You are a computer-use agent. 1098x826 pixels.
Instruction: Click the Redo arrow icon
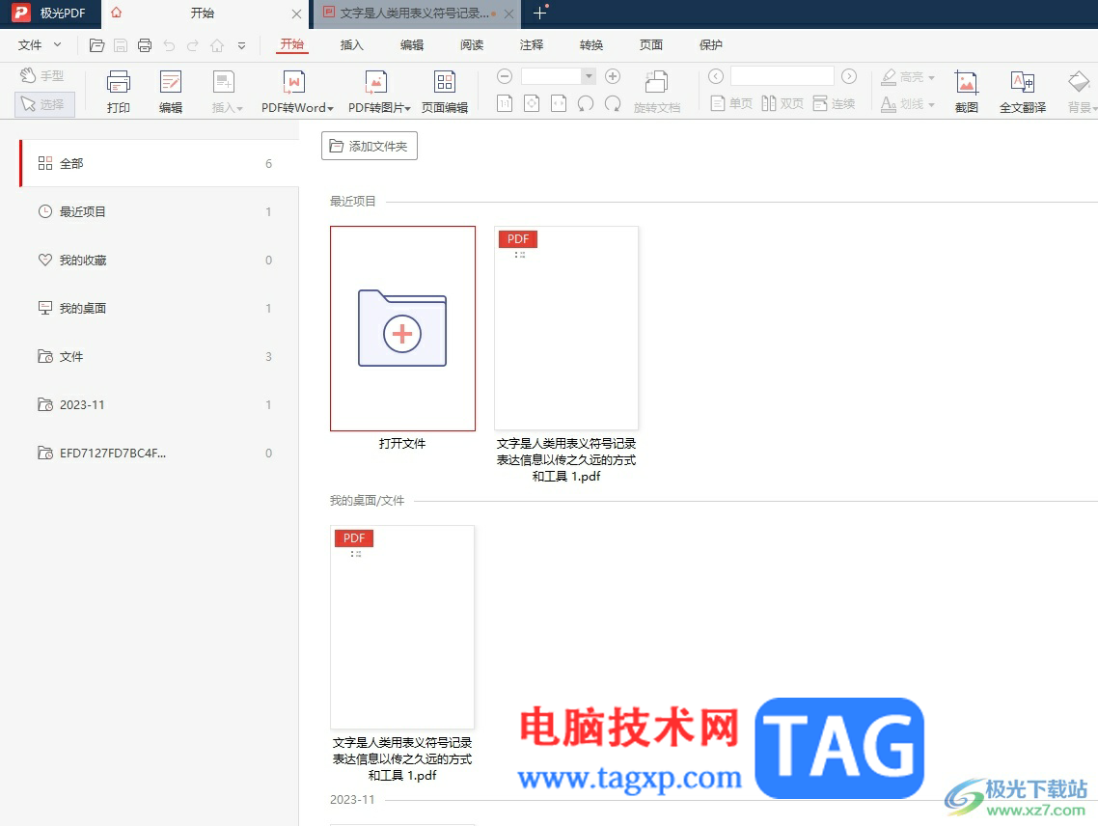coord(193,45)
